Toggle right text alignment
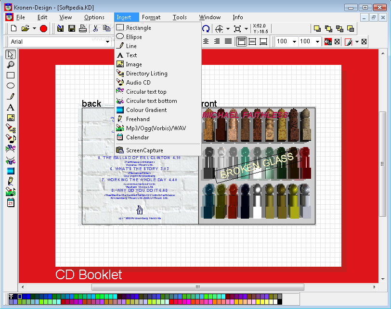Viewport: 391px width, 309px height. [217, 41]
